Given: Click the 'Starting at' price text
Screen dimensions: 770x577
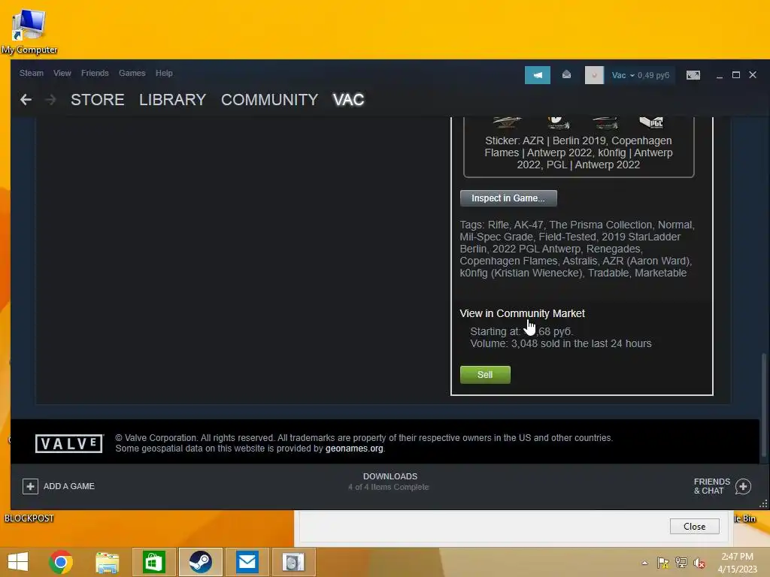Looking at the screenshot, I should [x=522, y=331].
